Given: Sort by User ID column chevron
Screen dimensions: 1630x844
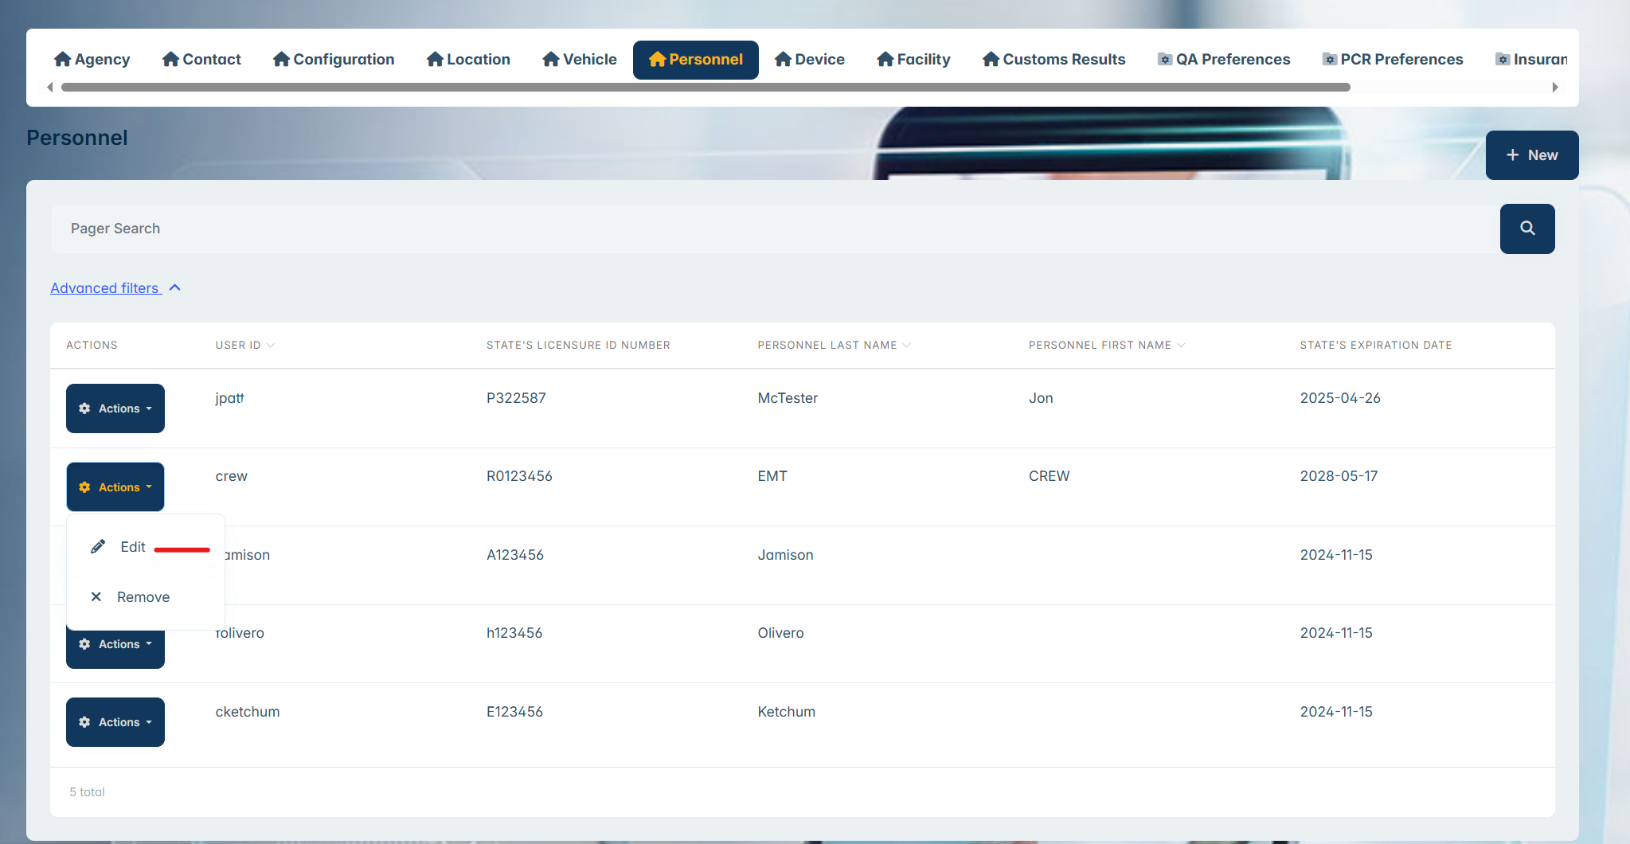Looking at the screenshot, I should (x=271, y=345).
